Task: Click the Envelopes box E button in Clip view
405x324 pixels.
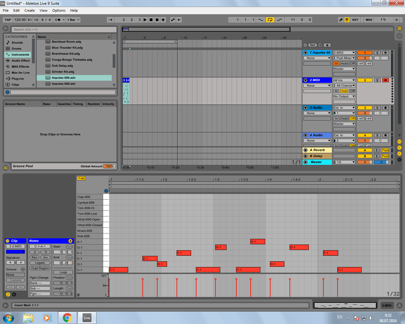Action: tap(14, 294)
